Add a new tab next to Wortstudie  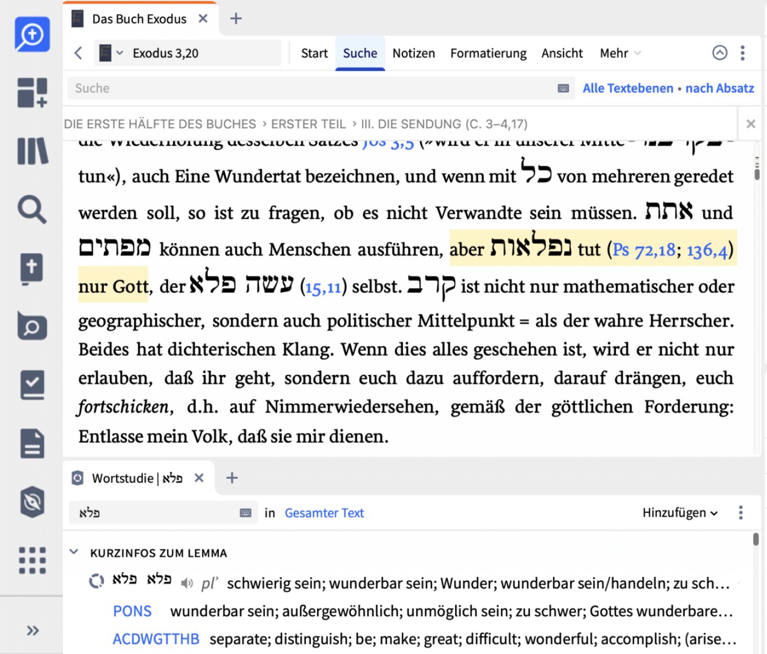pos(232,478)
